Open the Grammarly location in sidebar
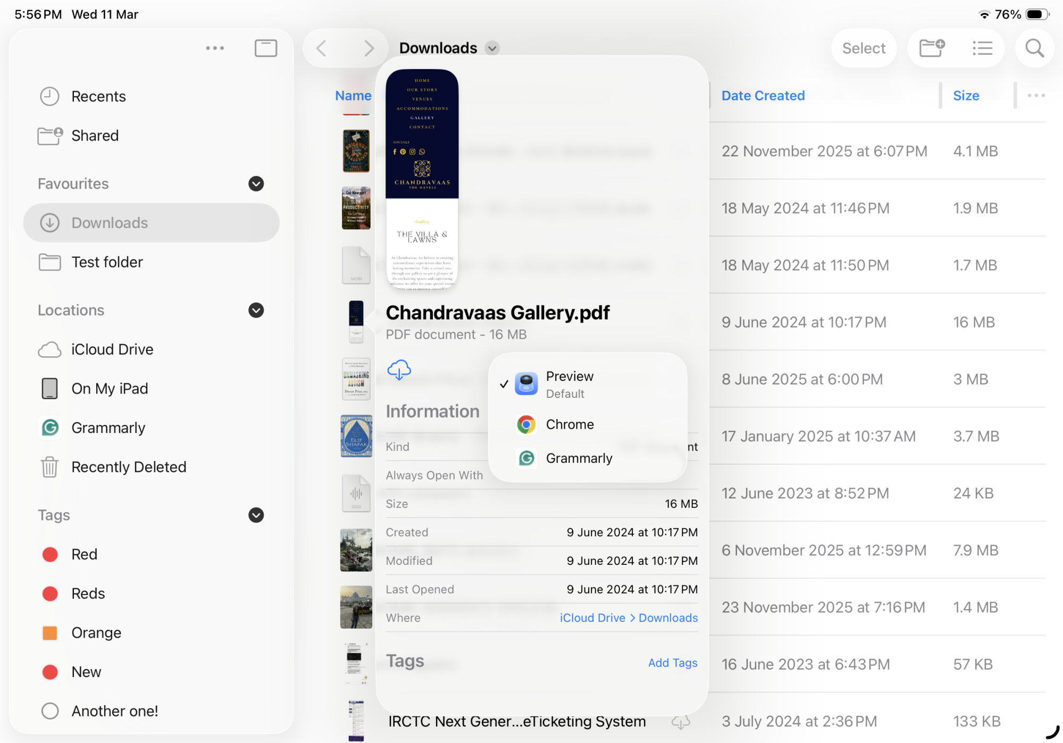 coord(108,427)
